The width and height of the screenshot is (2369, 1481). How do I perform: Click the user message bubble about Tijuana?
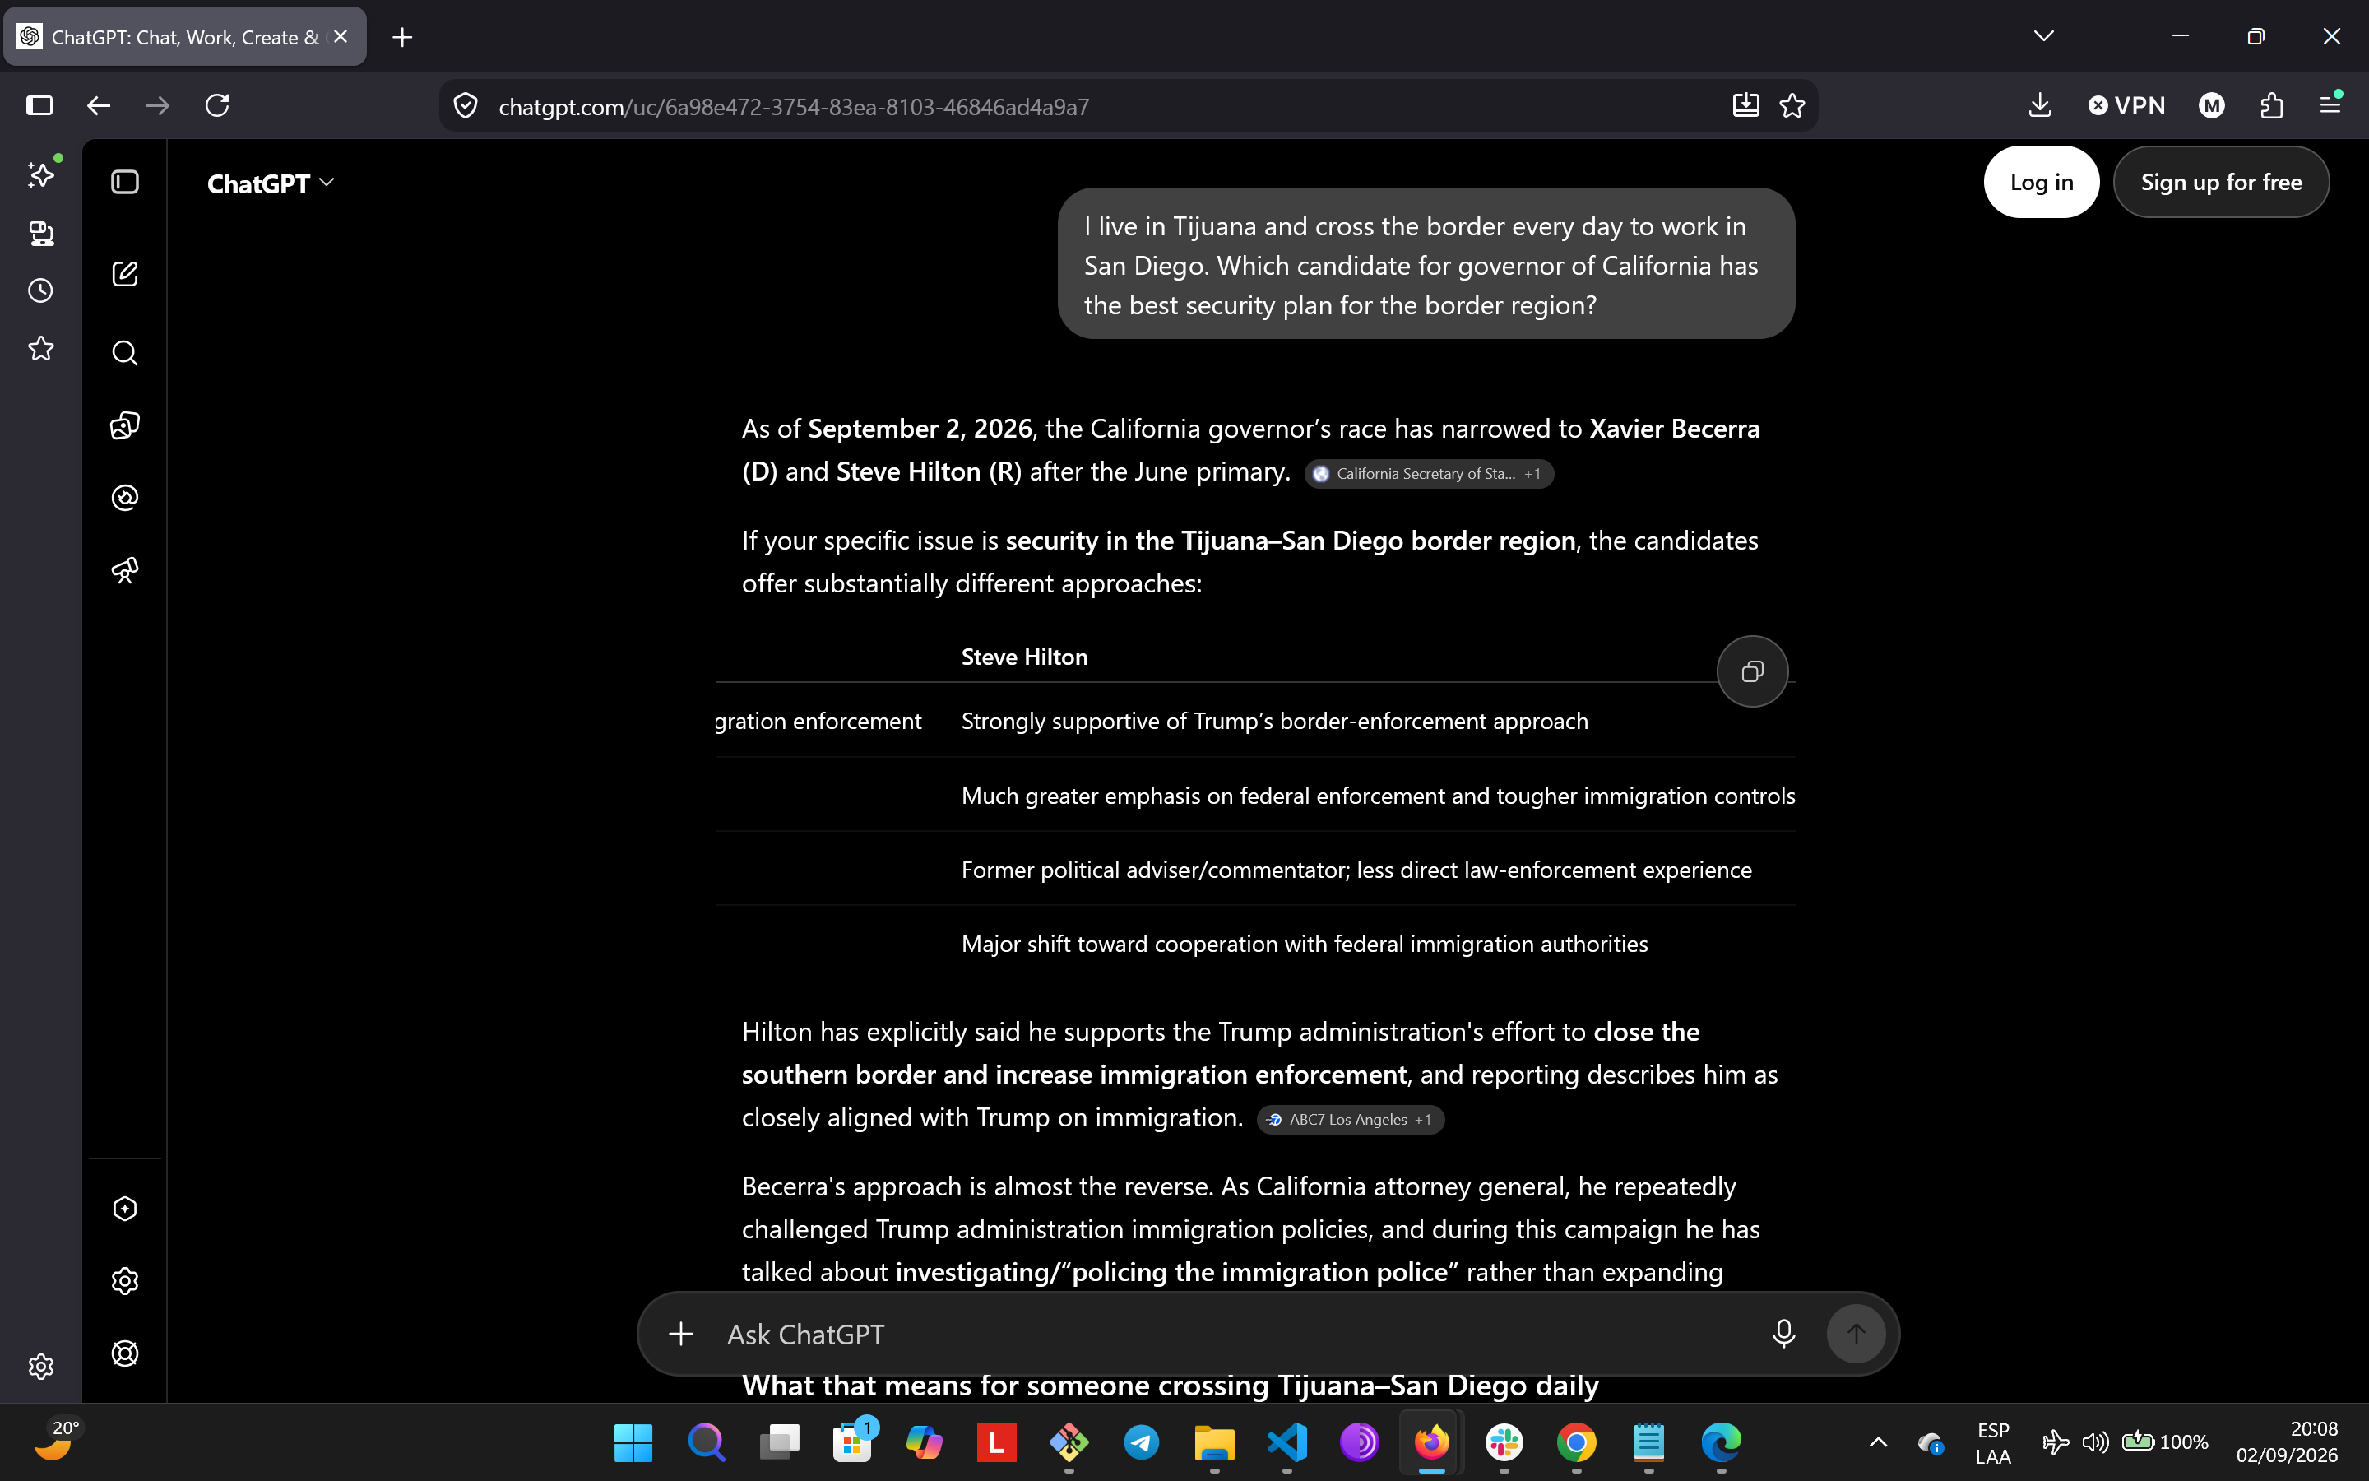[x=1426, y=264]
